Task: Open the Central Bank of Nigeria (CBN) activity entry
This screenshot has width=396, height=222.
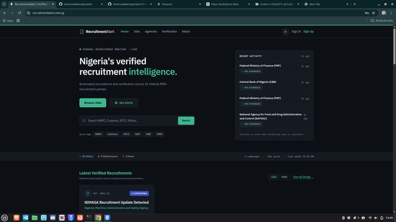Action: [x=274, y=85]
